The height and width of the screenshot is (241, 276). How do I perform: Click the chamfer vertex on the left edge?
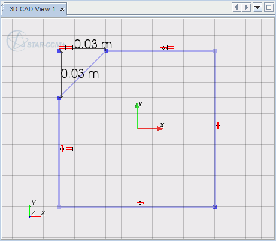coord(59,97)
